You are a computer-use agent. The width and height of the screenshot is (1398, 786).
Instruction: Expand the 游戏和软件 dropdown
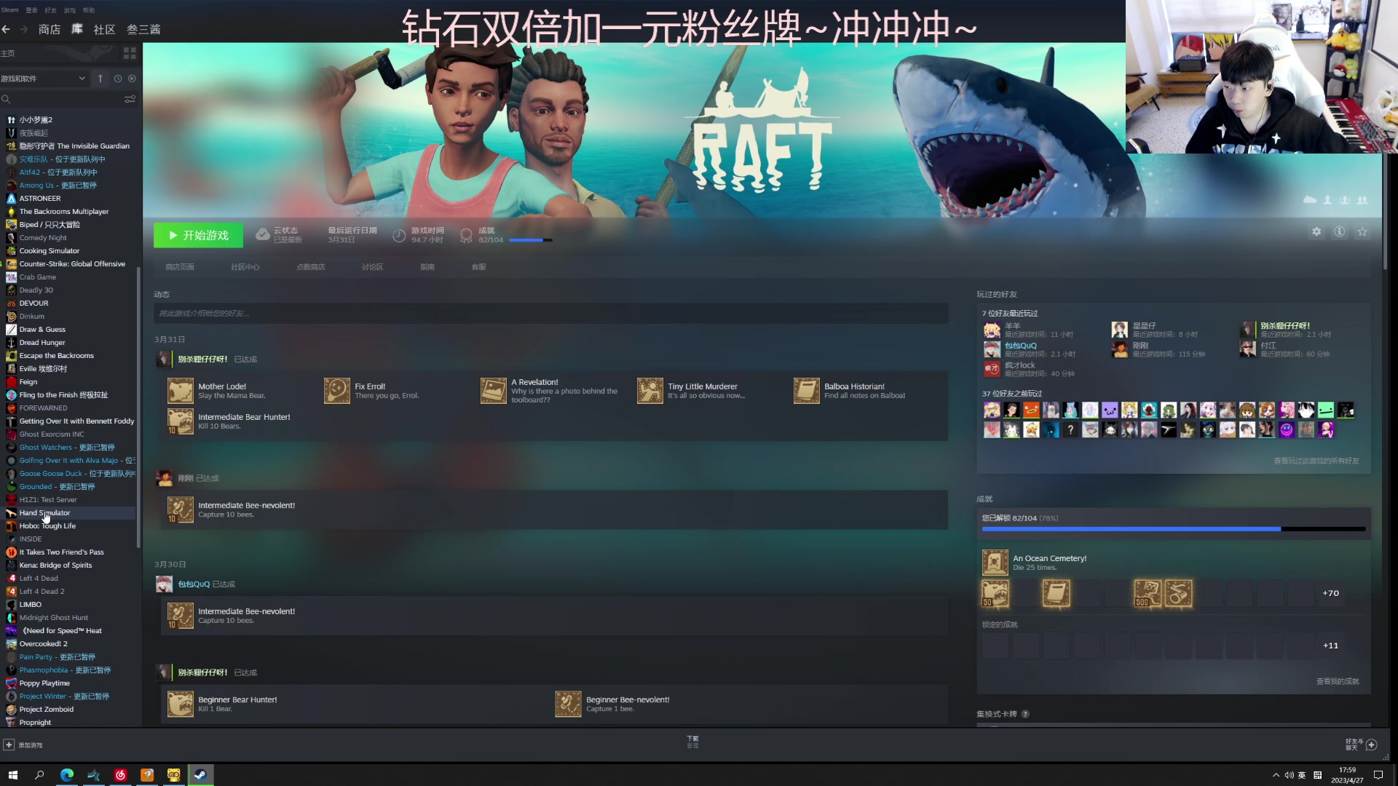(44, 78)
